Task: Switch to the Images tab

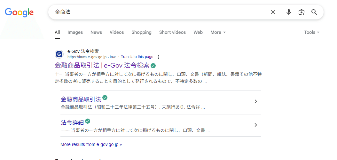Action: (75, 32)
